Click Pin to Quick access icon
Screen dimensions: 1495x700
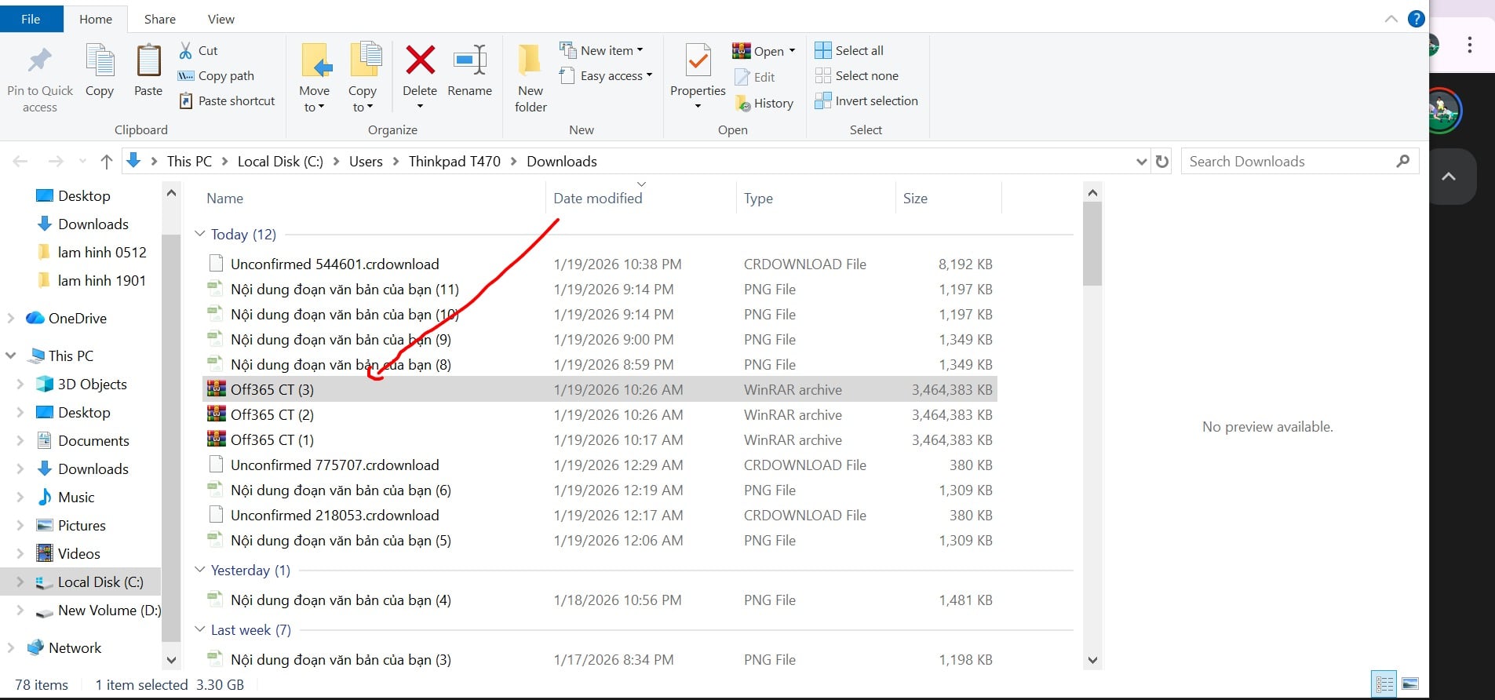click(x=39, y=60)
